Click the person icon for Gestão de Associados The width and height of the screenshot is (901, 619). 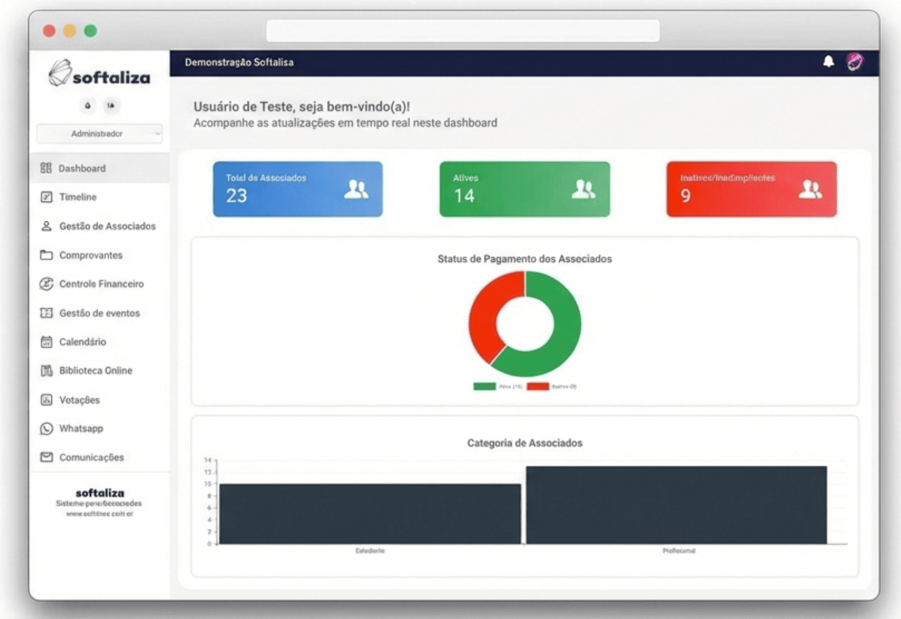[46, 226]
